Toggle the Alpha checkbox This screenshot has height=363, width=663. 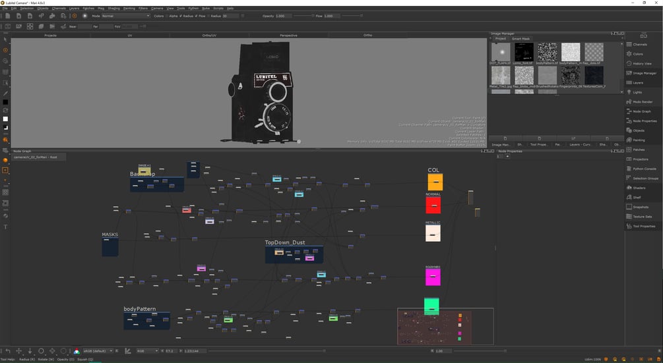(x=168, y=16)
